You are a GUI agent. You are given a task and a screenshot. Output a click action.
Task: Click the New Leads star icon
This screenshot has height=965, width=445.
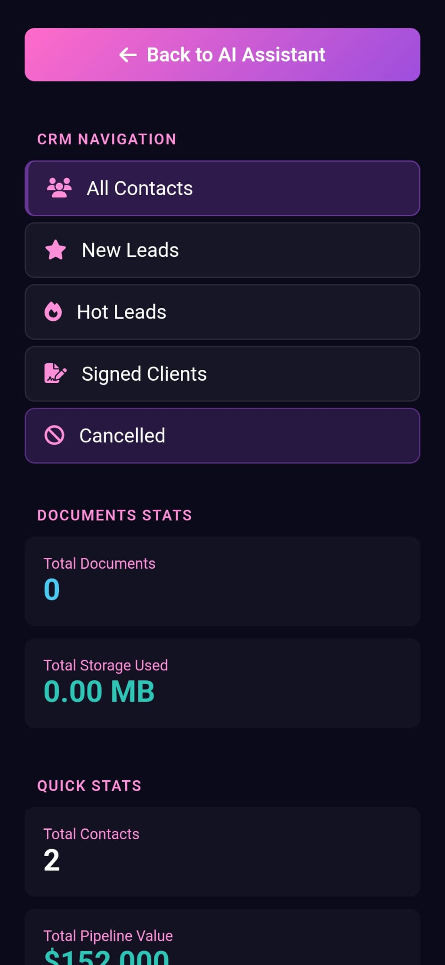(56, 250)
